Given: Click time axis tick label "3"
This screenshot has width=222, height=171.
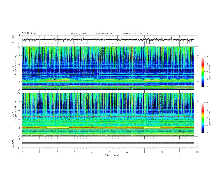Looking at the screenshot, I should (x=75, y=152).
